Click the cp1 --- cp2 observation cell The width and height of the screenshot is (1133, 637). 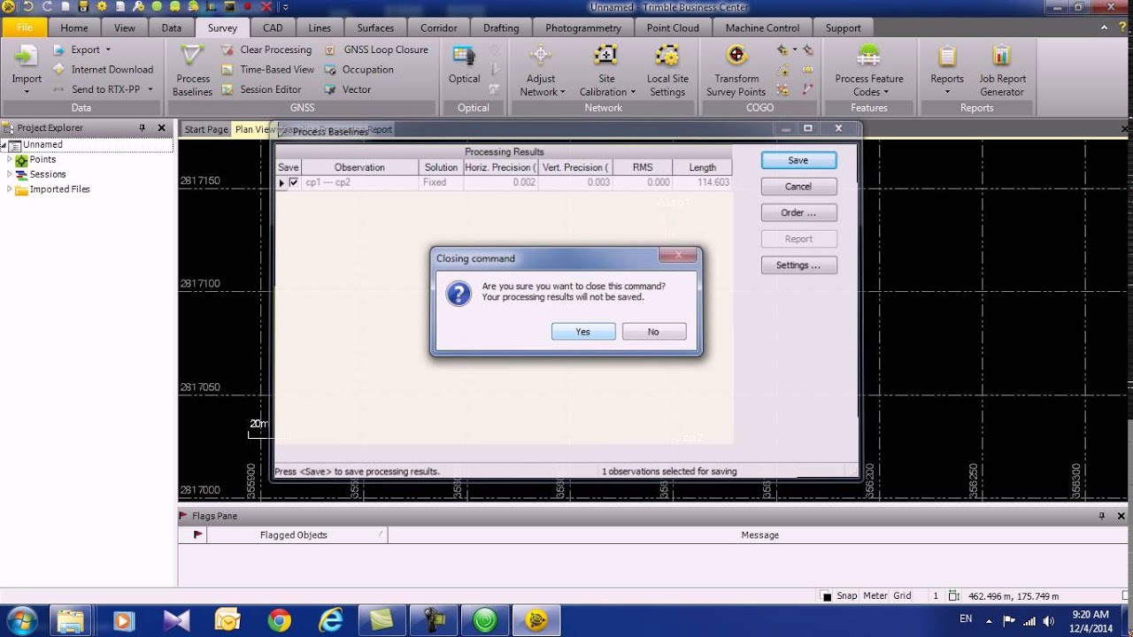coord(359,182)
